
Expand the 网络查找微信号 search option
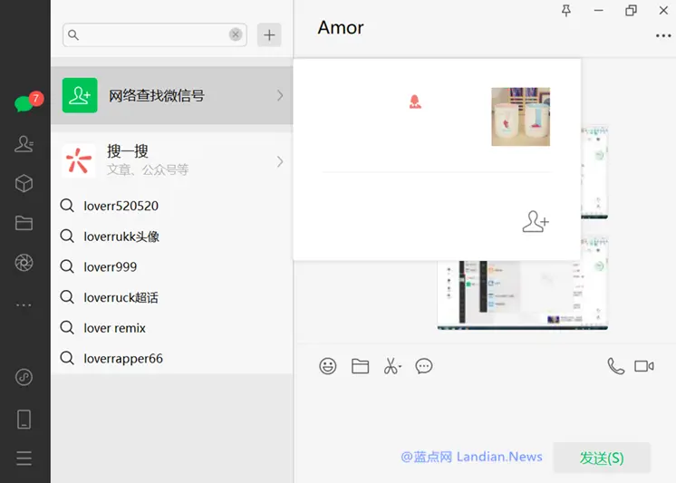point(172,95)
